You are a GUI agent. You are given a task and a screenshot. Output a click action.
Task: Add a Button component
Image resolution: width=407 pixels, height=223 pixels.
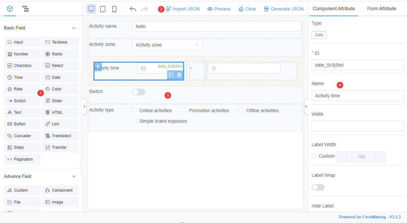click(22, 124)
